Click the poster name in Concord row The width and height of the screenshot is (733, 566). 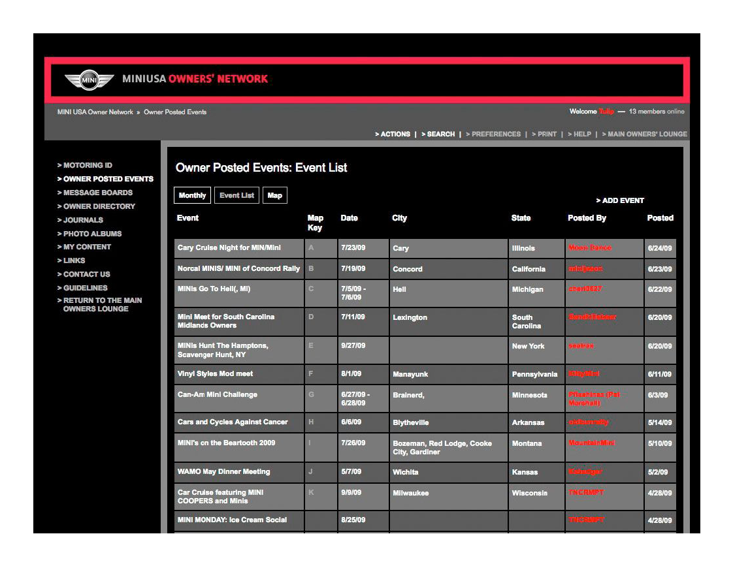point(585,268)
